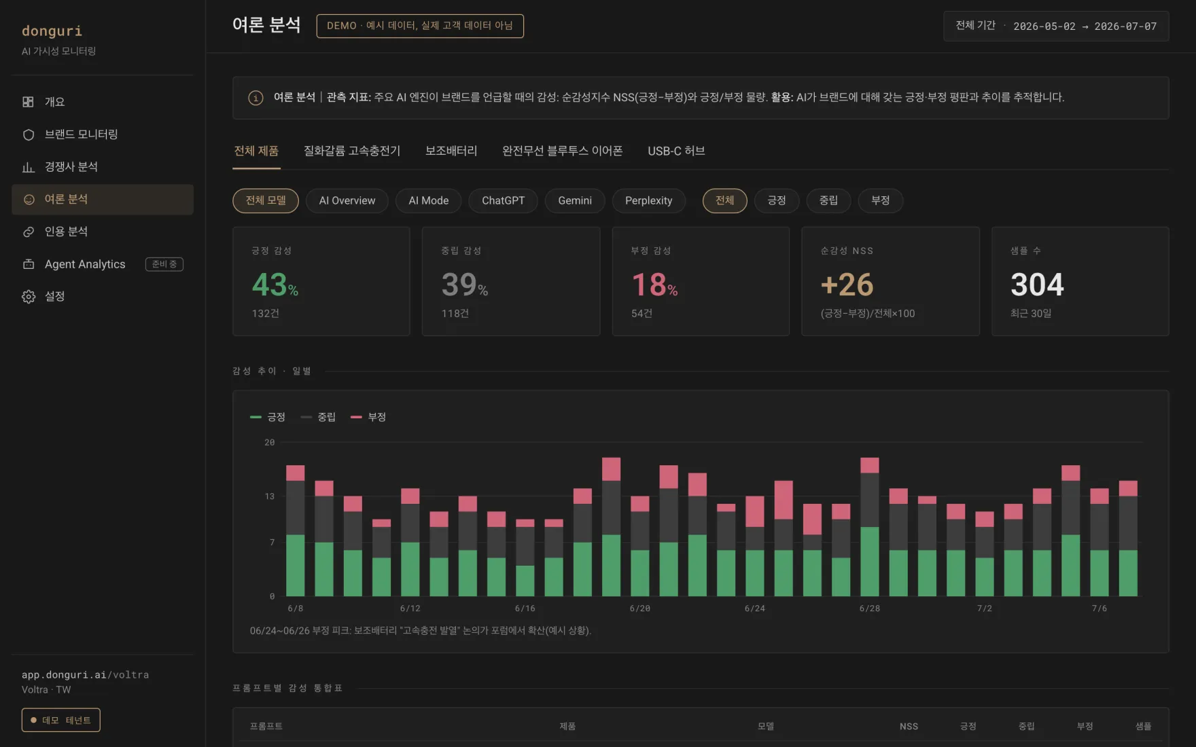Click the 브랜드 모니터링 shield icon
Screen dimensions: 1196x747
pos(28,134)
